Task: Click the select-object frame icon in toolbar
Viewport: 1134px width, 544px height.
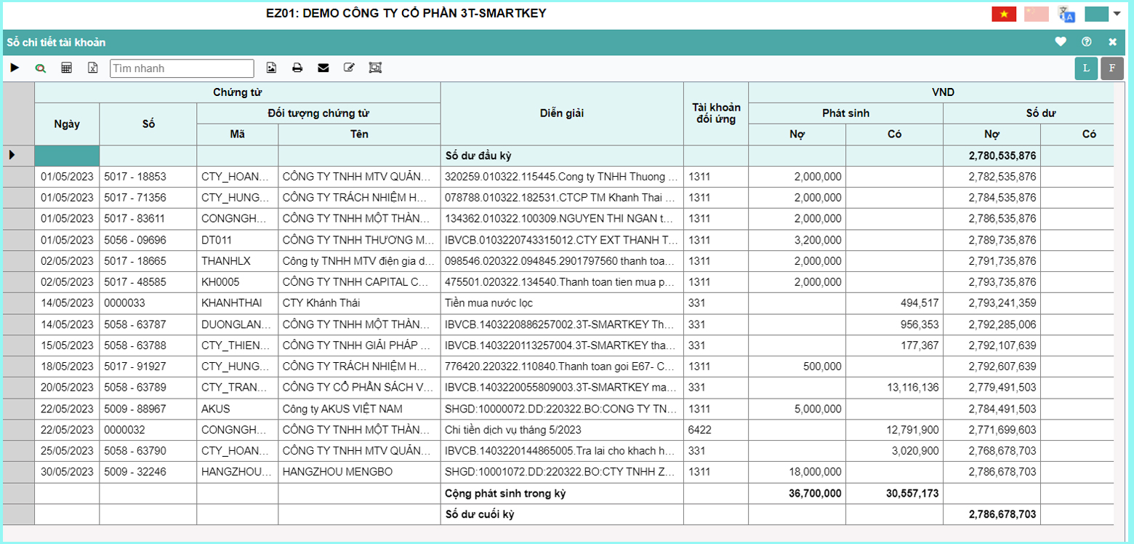Action: [375, 68]
